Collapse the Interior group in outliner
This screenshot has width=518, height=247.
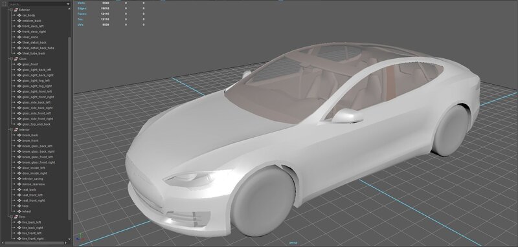[x=11, y=129]
